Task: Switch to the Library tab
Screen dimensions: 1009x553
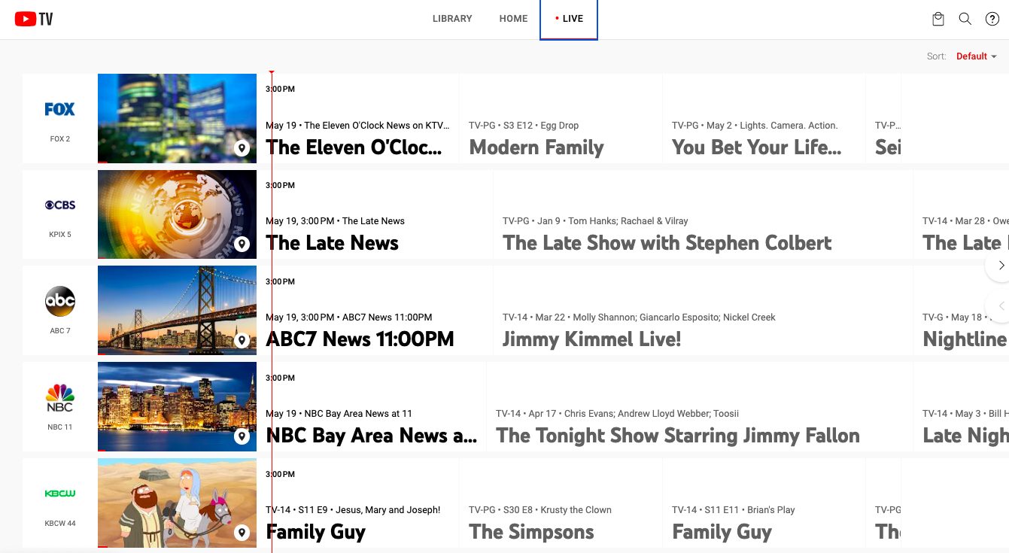Action: [x=452, y=19]
